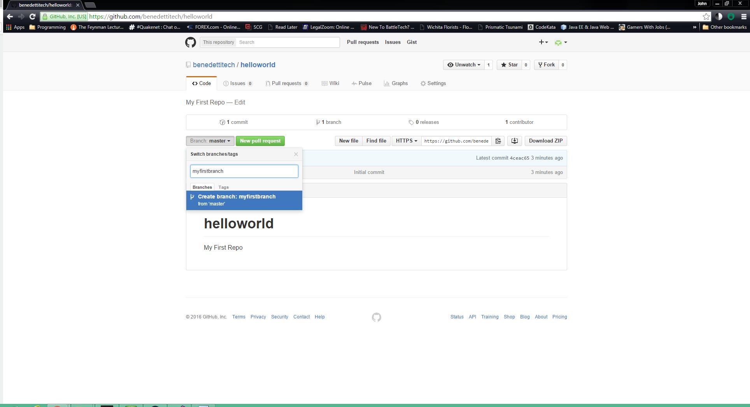Image resolution: width=750 pixels, height=407 pixels.
Task: View the 1 contributor link
Action: click(x=519, y=122)
